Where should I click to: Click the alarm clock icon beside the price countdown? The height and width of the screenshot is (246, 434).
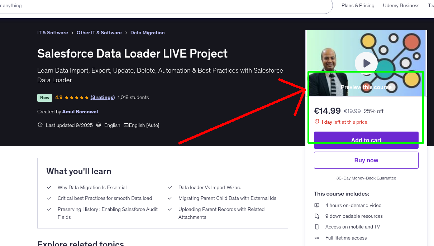317,122
